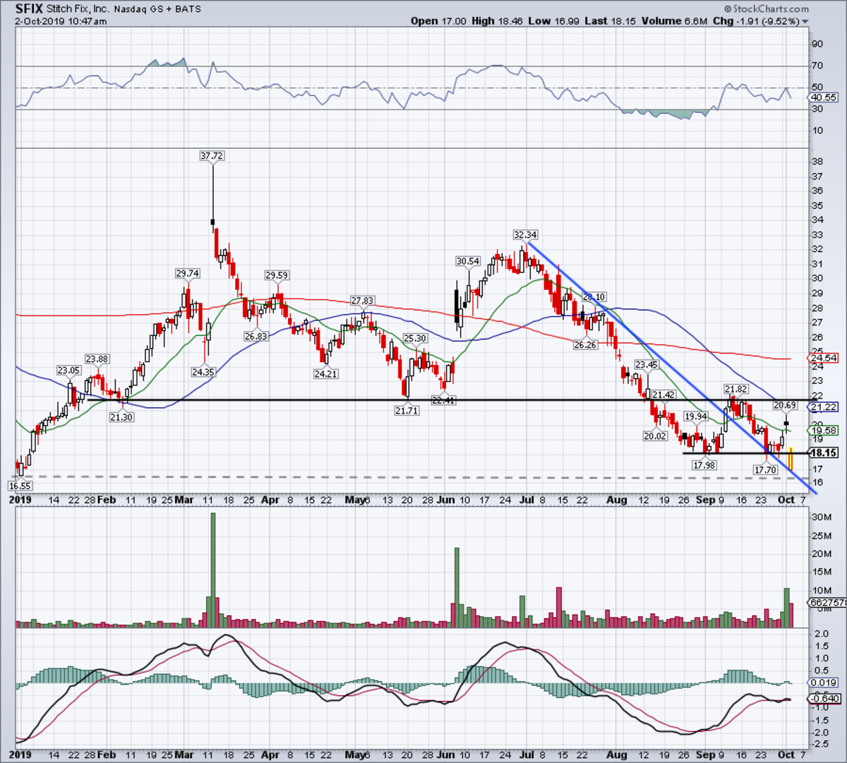Click the 23.88 price label
The width and height of the screenshot is (847, 763).
(97, 359)
